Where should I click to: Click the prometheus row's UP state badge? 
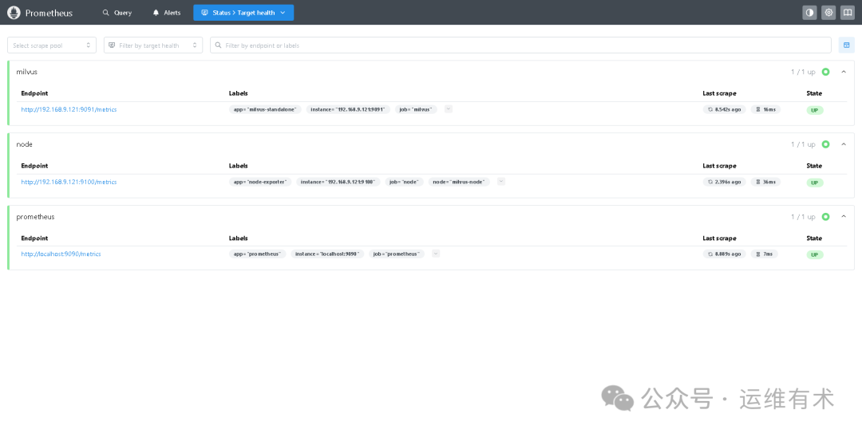[815, 255]
